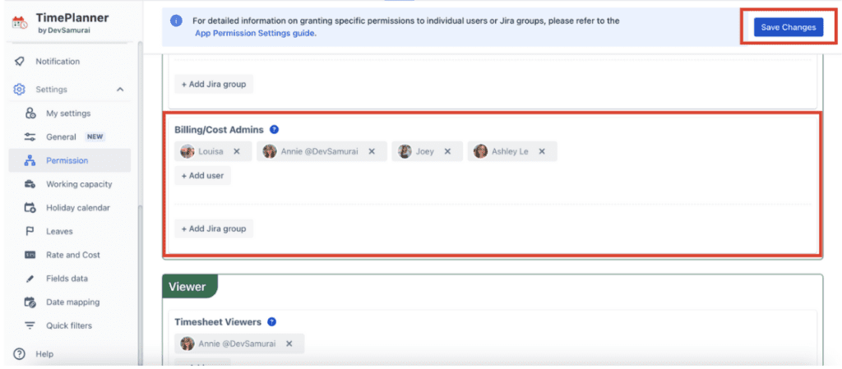Click the Fields data pencil icon

click(30, 279)
